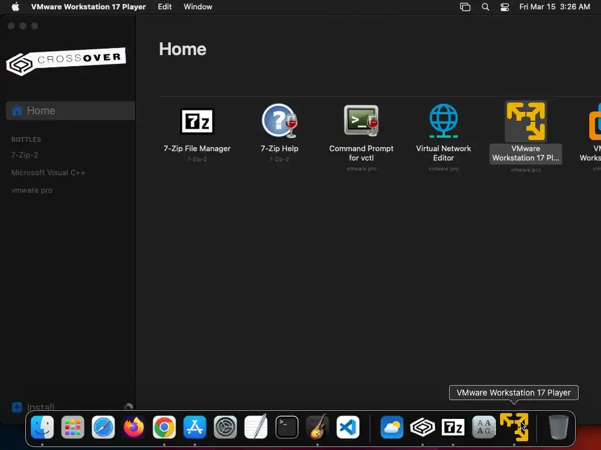Click the BOTTLES section header
Screen dimensions: 601x450
click(26, 139)
